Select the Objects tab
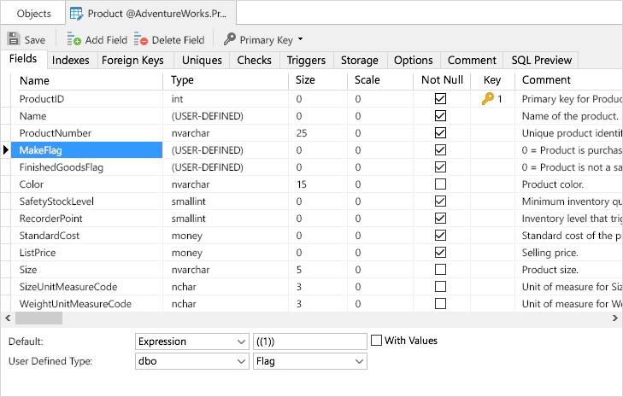 click(34, 14)
